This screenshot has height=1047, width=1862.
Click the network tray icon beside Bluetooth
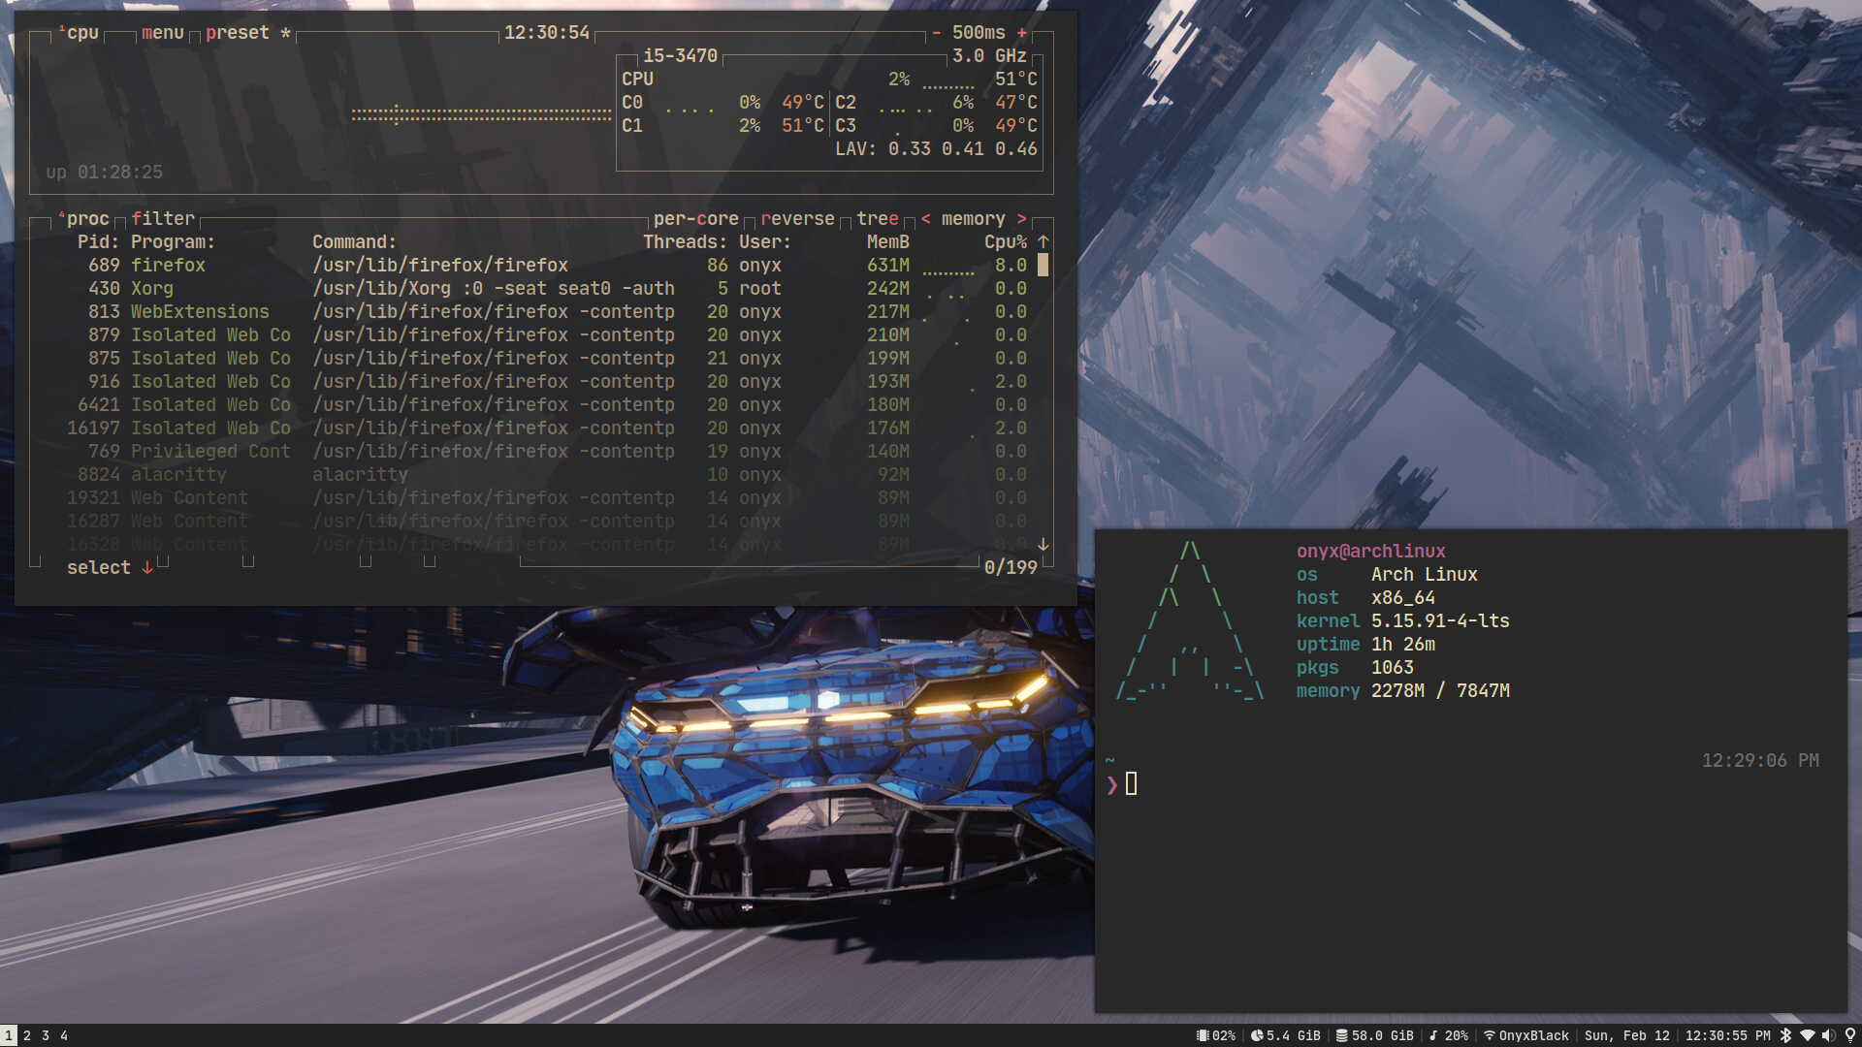(1807, 1035)
